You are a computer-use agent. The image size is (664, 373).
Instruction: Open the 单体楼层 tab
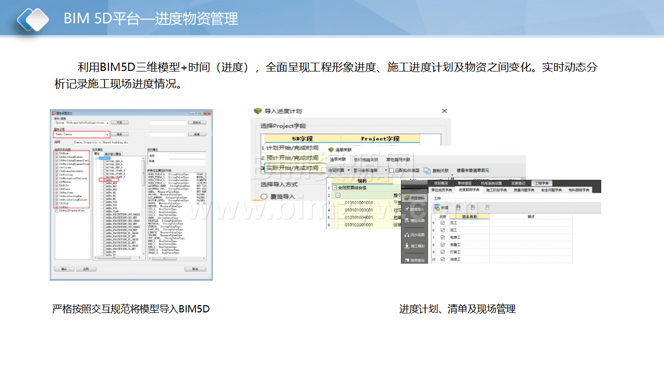[465, 183]
